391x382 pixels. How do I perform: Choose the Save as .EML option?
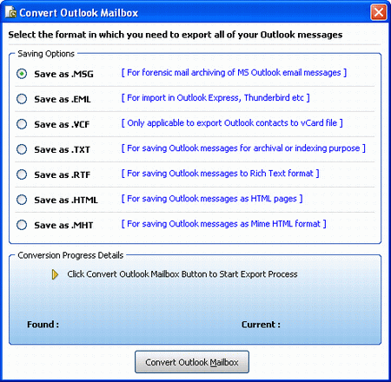22,99
